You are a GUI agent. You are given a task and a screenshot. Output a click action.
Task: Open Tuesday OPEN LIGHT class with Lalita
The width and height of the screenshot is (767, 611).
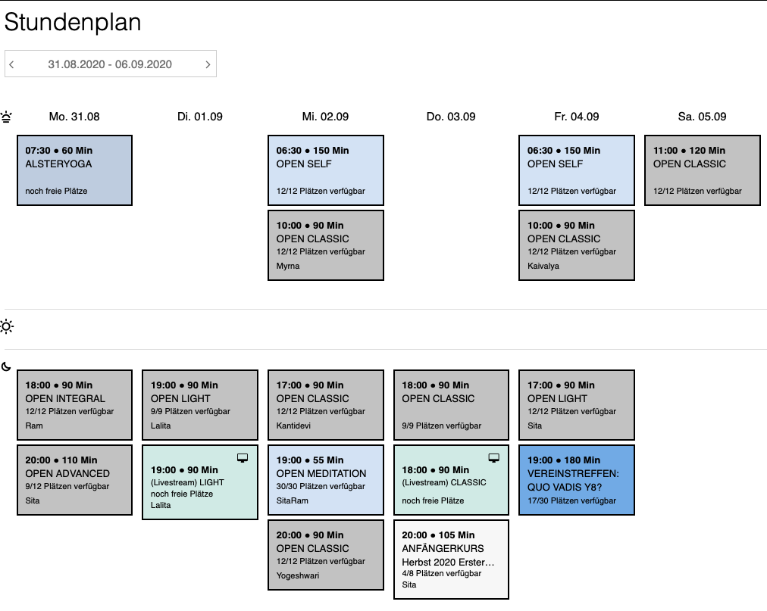[x=200, y=405]
